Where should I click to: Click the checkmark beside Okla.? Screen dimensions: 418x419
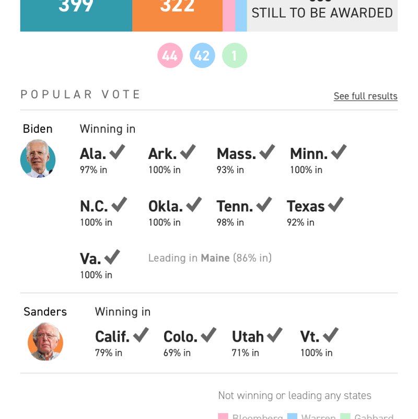(193, 205)
